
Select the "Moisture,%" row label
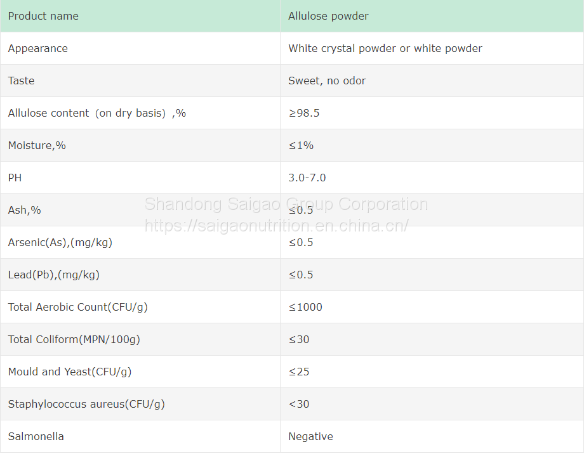(x=37, y=145)
